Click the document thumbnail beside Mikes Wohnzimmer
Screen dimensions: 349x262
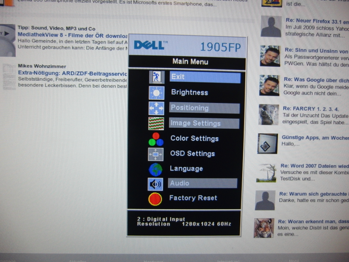click(9, 77)
